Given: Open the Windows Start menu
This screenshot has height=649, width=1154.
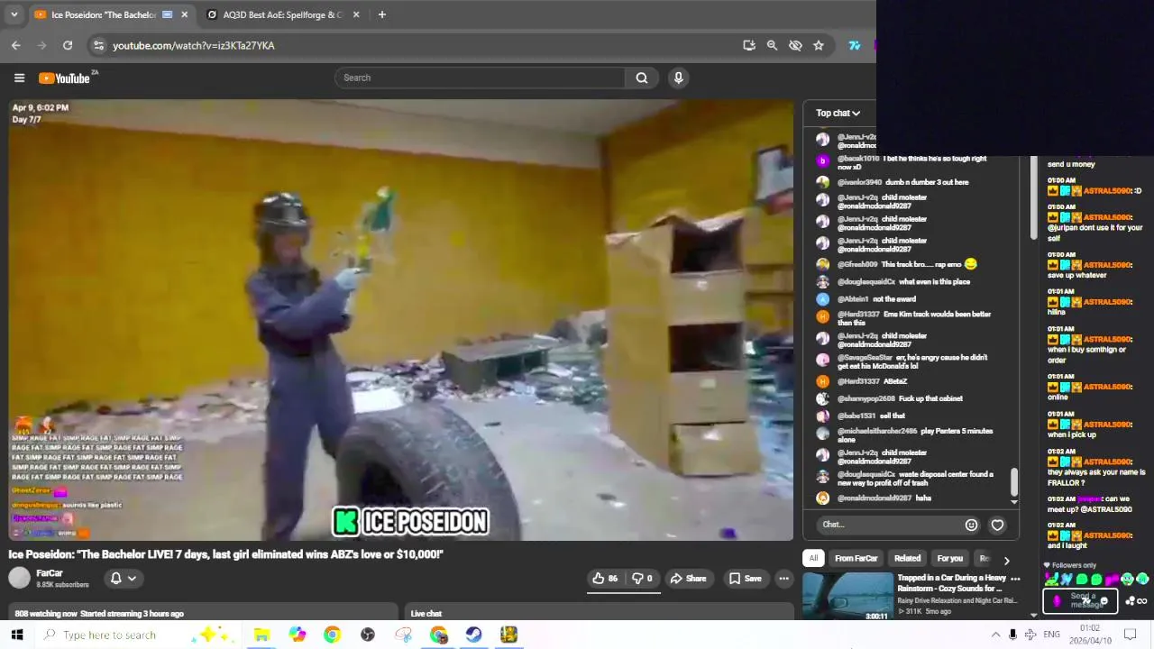Looking at the screenshot, I should click(x=17, y=635).
